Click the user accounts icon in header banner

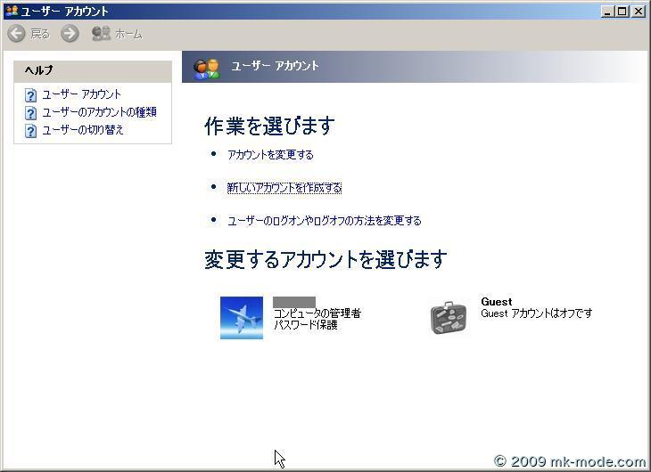tap(206, 69)
